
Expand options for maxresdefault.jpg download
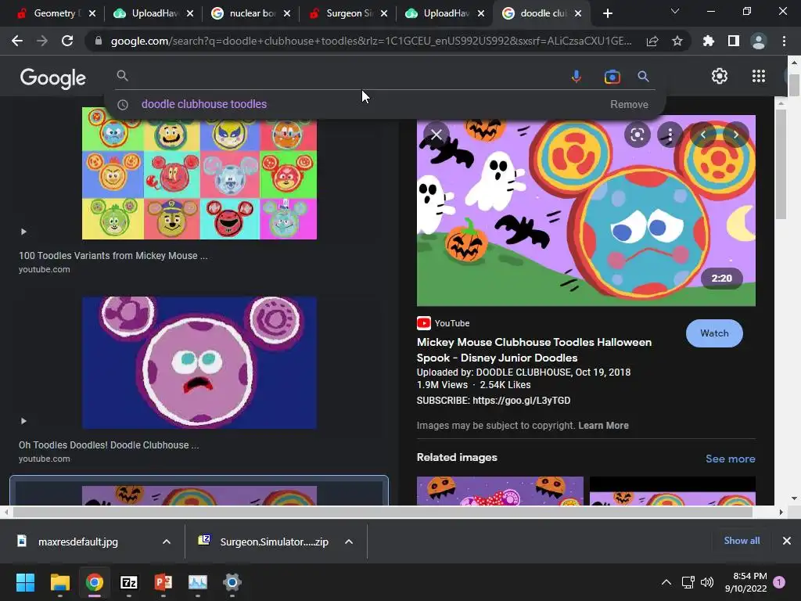pos(167,542)
